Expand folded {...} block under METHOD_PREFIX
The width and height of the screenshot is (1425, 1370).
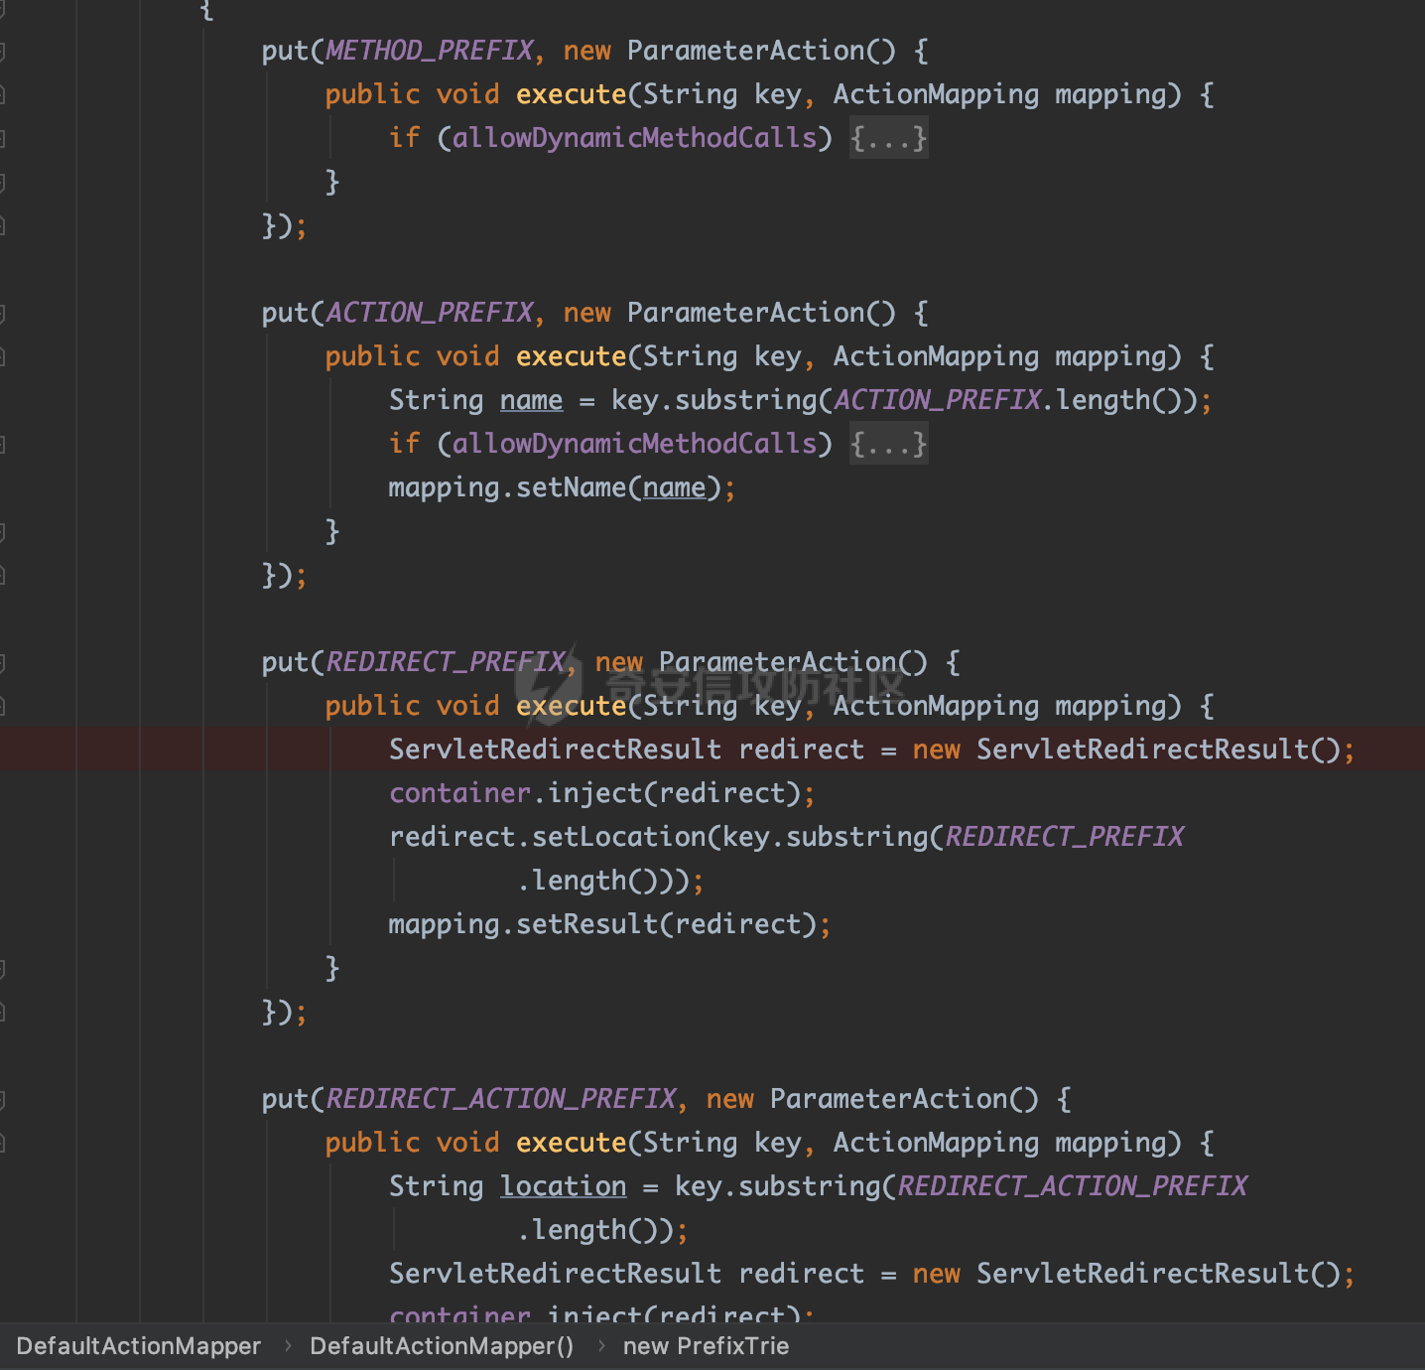tap(888, 138)
